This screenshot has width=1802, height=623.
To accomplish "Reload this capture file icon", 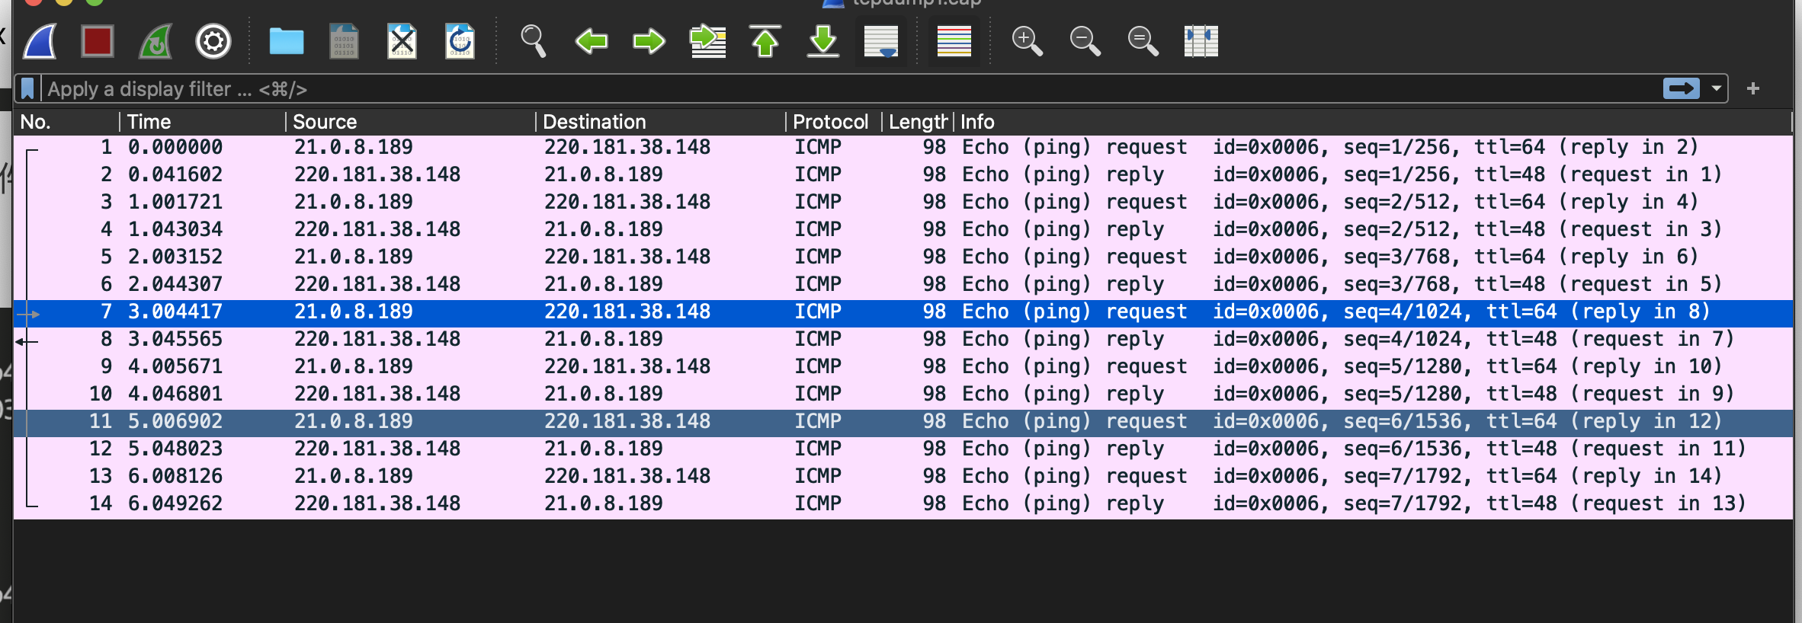I will click(460, 41).
